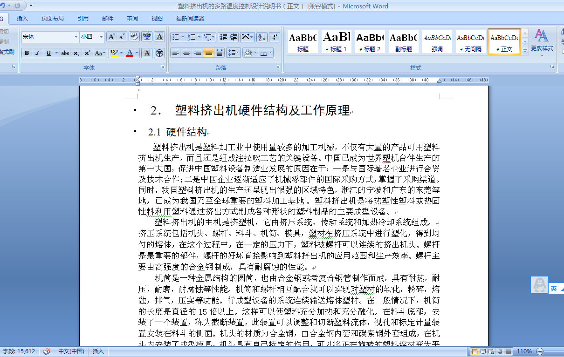564x357 pixels.
Task: Open the font size dropdown 小四
Action: pos(102,37)
